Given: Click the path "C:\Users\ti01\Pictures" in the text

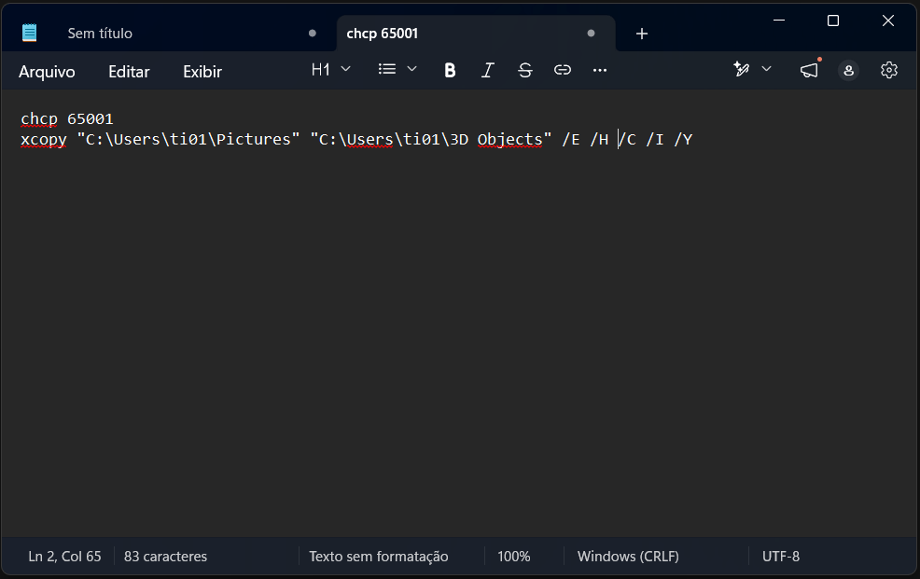Looking at the screenshot, I should pos(188,140).
